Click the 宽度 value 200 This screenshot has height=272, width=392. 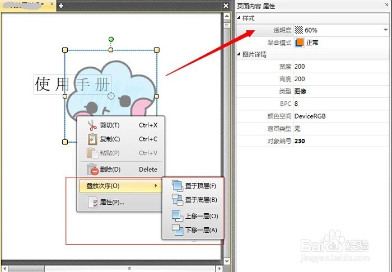[300, 67]
